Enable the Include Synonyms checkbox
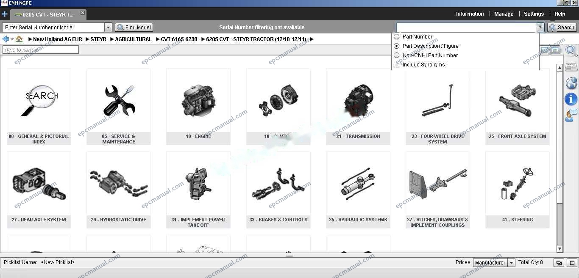Screen dimensions: 579x278 coord(397,65)
